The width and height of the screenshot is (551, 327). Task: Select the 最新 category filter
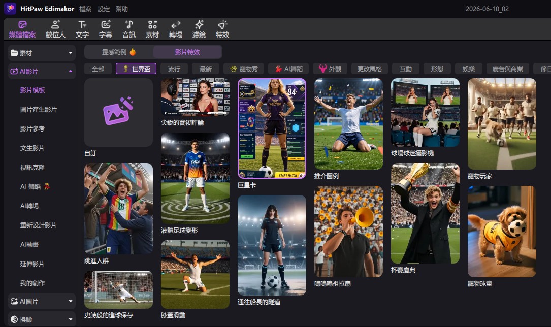[x=206, y=69]
